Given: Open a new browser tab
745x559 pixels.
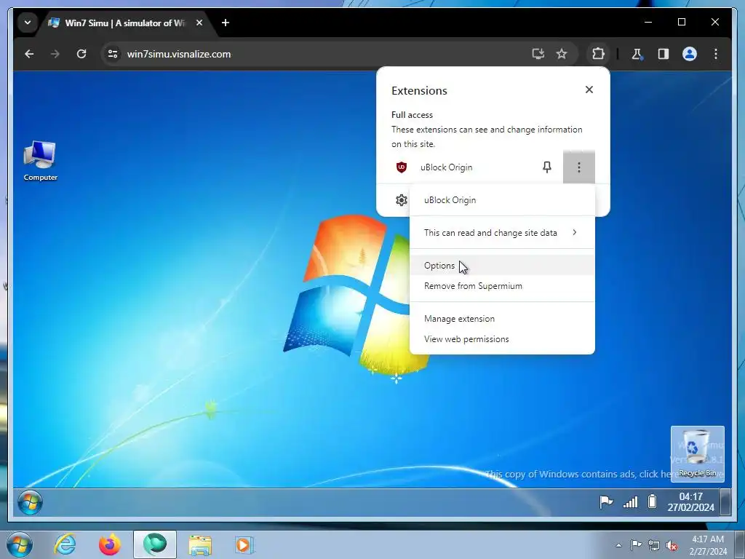Looking at the screenshot, I should pos(226,23).
